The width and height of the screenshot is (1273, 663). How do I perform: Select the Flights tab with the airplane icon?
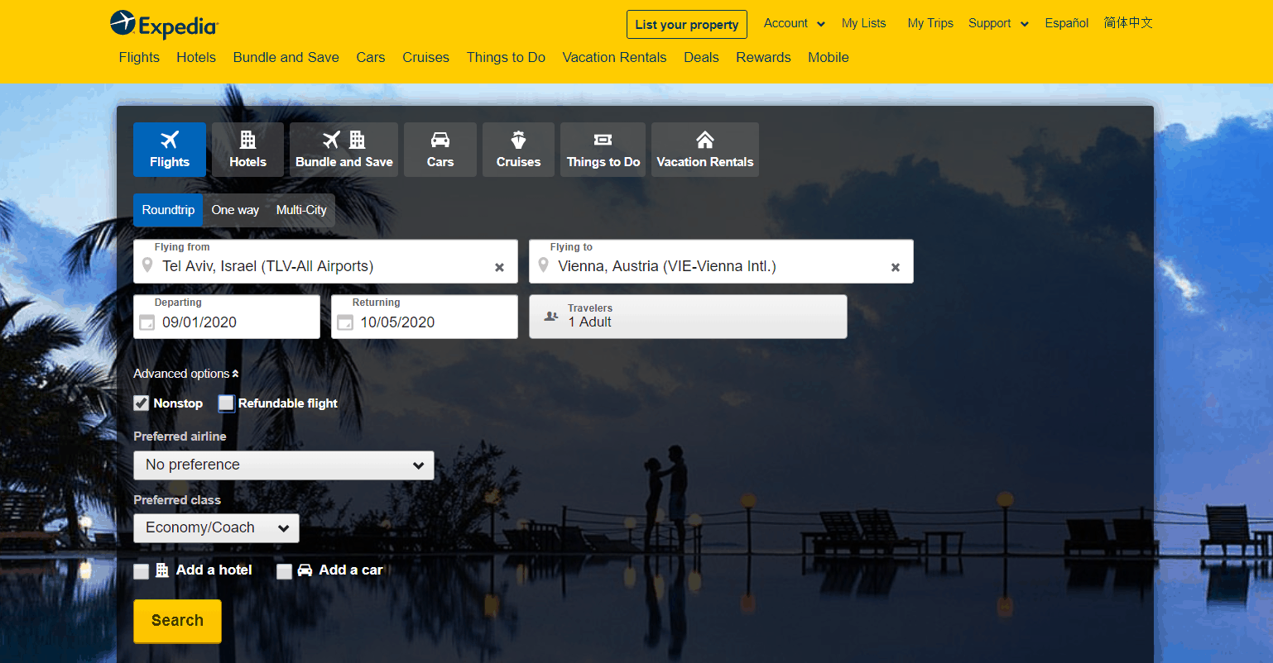coord(170,150)
